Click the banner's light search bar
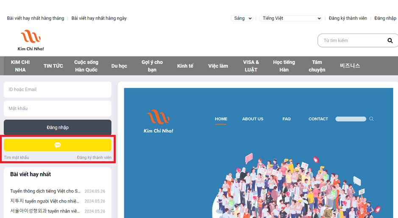 coord(351,119)
